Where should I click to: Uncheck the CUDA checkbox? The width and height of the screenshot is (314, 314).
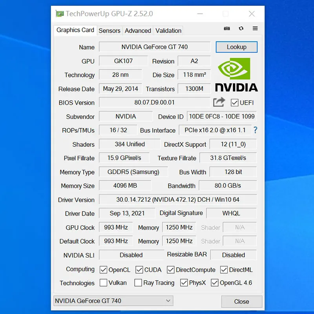[139, 270]
